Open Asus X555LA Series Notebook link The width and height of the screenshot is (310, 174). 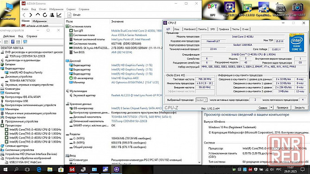point(129,35)
